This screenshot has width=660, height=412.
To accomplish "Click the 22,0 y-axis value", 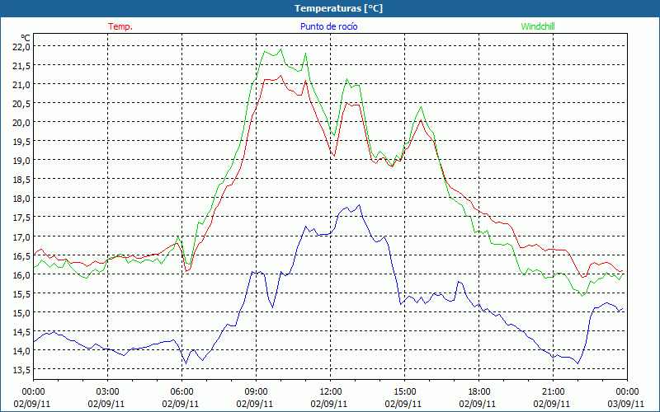I will pos(21,46).
